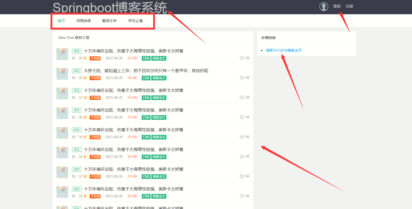Viewport: 412px width, 209px height.
Task: Open the post title in row ID 37
Action: click(x=133, y=90)
